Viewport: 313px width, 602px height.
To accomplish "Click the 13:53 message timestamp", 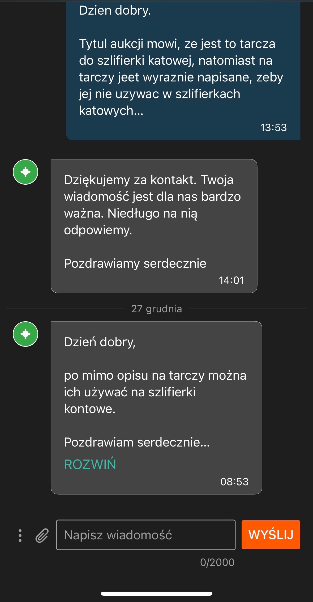I will tap(273, 128).
